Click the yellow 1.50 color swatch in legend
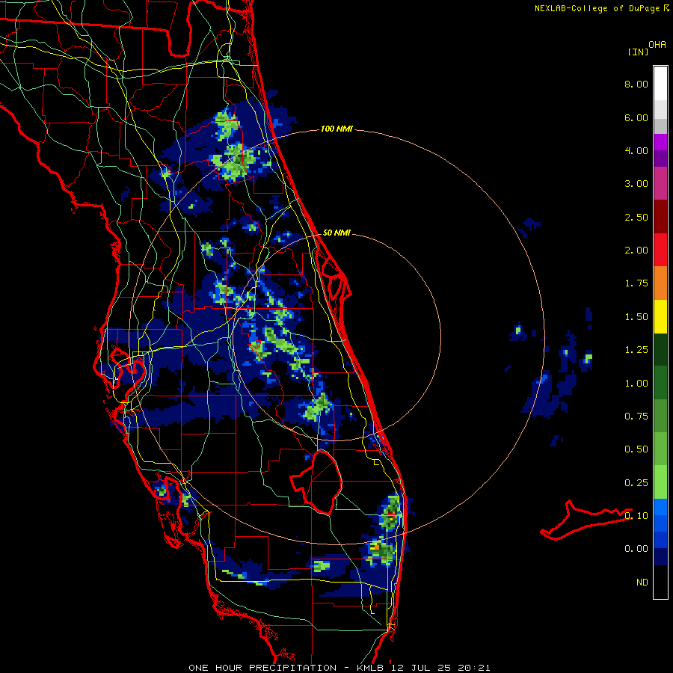Screen dimensions: 673x673 660,317
